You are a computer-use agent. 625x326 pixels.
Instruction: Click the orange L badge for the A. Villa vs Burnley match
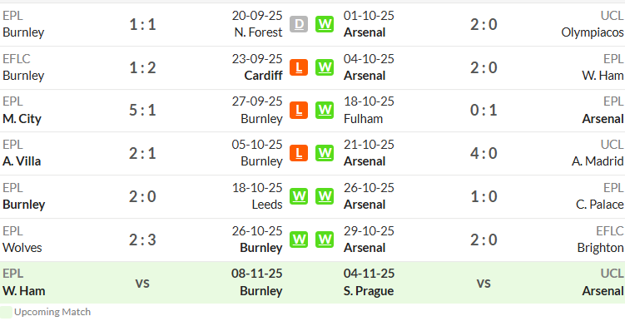click(x=299, y=153)
